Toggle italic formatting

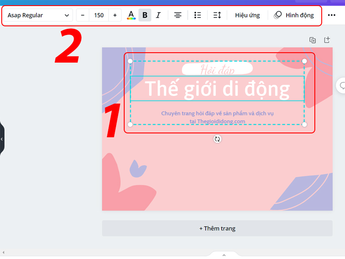coord(158,15)
